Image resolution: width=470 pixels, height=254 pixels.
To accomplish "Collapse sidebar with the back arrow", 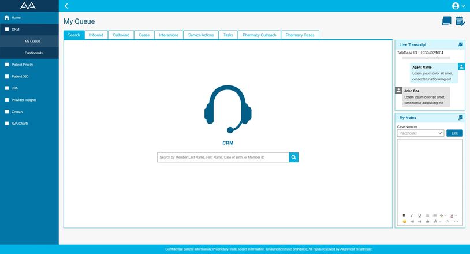I will pos(66,6).
